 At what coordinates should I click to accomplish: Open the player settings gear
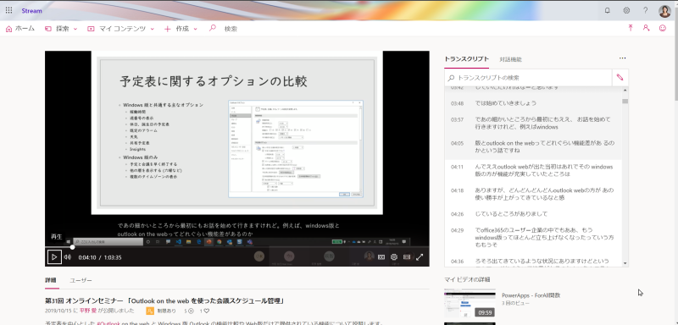click(394, 257)
